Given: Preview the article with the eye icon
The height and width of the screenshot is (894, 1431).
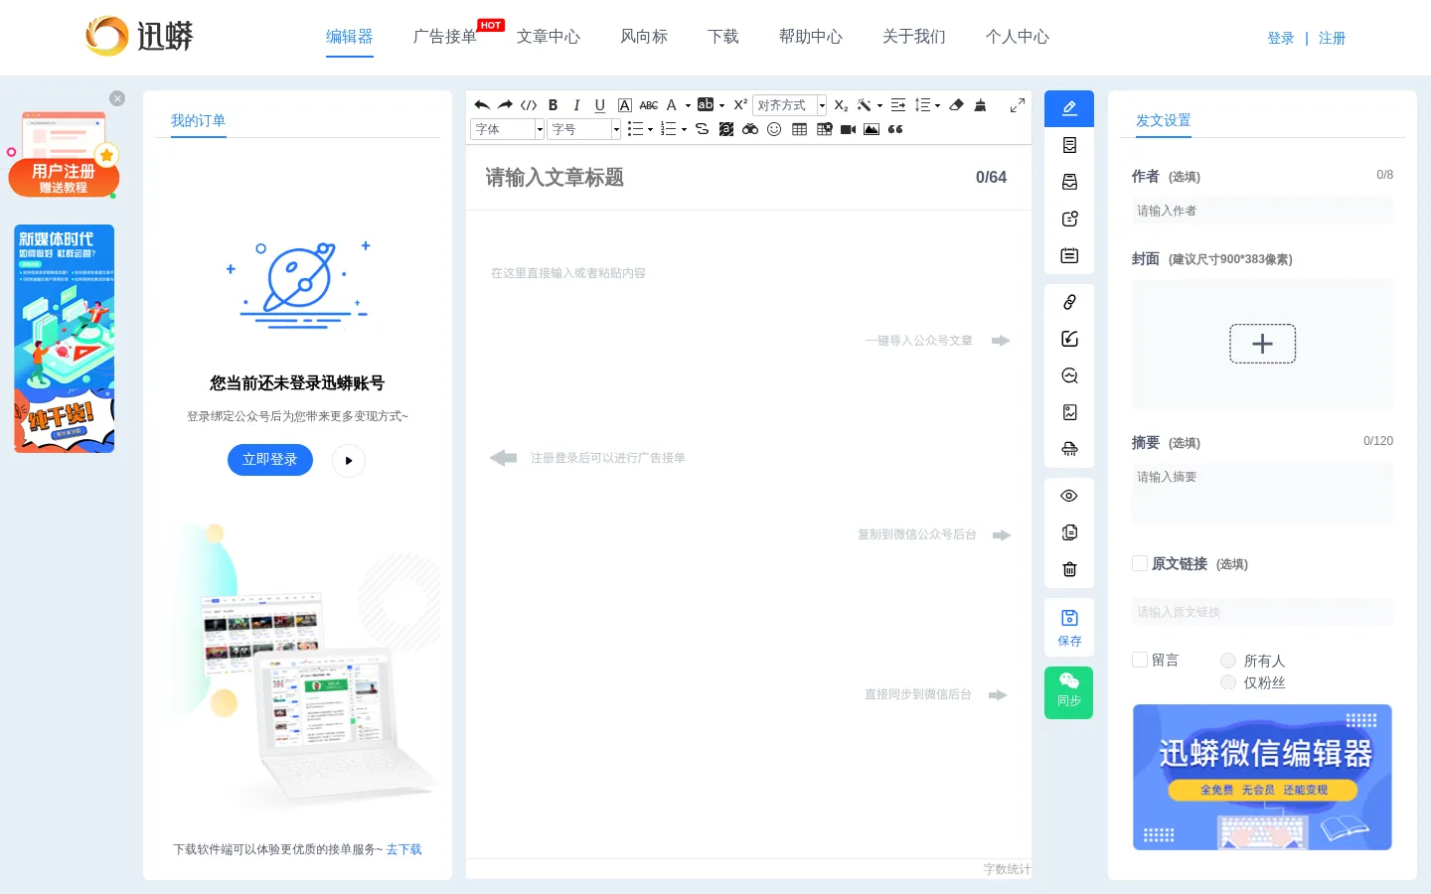Looking at the screenshot, I should pyautogui.click(x=1069, y=496).
